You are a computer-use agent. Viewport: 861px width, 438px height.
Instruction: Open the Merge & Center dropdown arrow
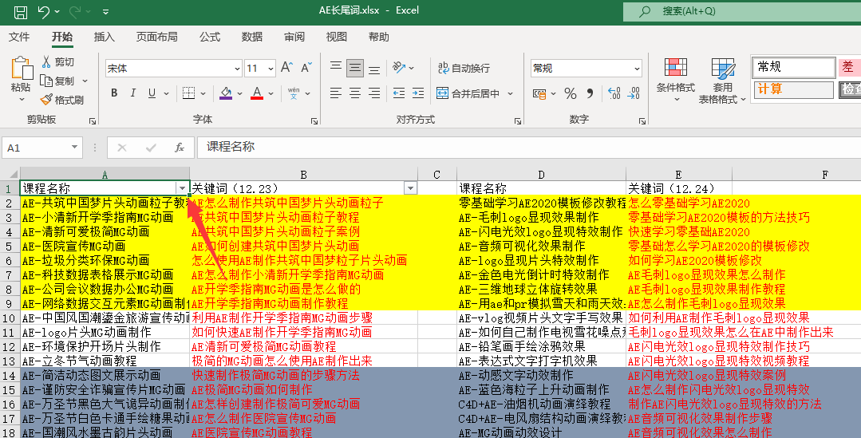coord(510,93)
